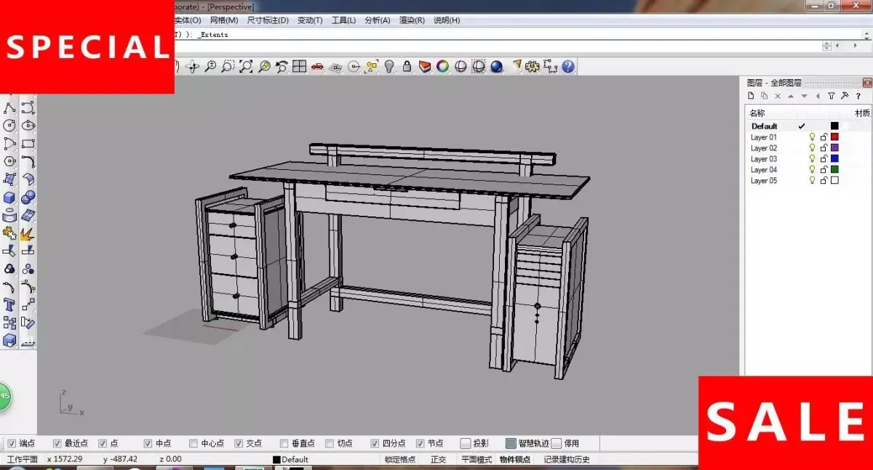
Task: Open the Default layer selector in status bar
Action: pyautogui.click(x=291, y=459)
